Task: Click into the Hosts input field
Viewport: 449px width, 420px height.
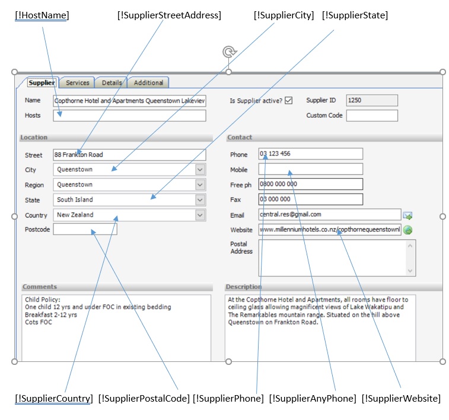Action: point(129,116)
